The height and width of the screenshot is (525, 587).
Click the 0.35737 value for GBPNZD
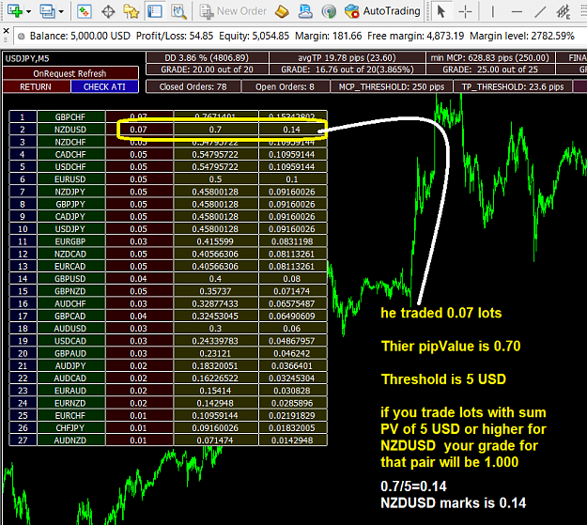pos(216,291)
